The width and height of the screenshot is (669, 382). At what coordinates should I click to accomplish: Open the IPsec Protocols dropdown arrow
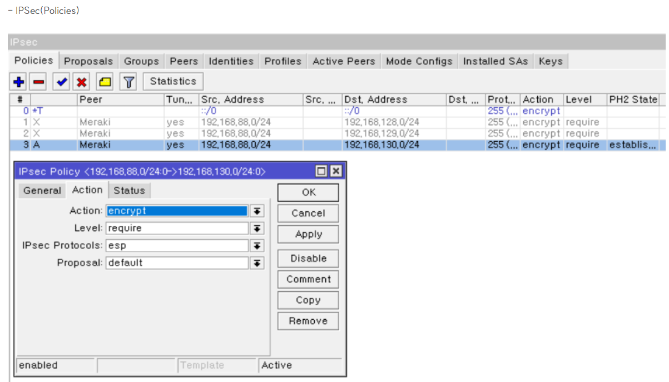click(256, 246)
